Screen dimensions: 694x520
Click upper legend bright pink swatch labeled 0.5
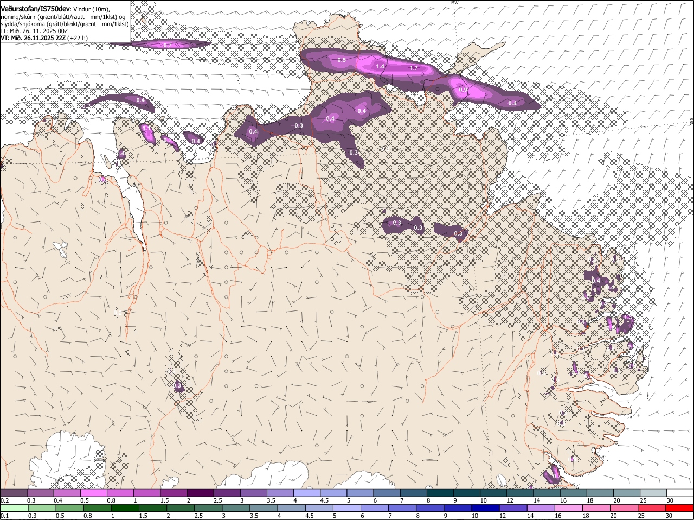[93, 492]
